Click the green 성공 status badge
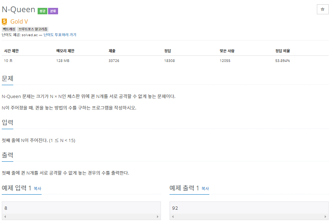333x224 pixels. (x=42, y=11)
